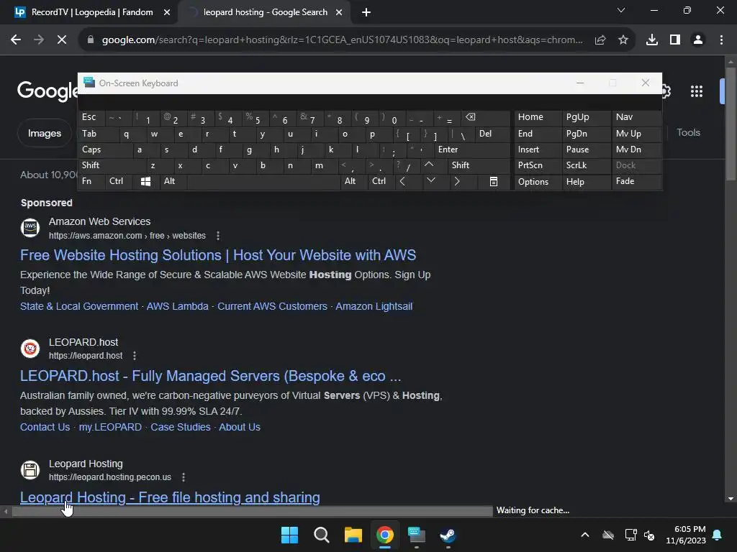Viewport: 737px width, 552px height.
Task: Open the Amazon Lightsail sitelink
Action: click(x=374, y=306)
